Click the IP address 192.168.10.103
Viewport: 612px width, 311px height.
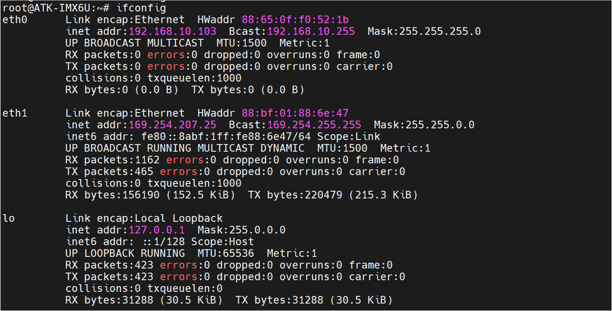[172, 31]
